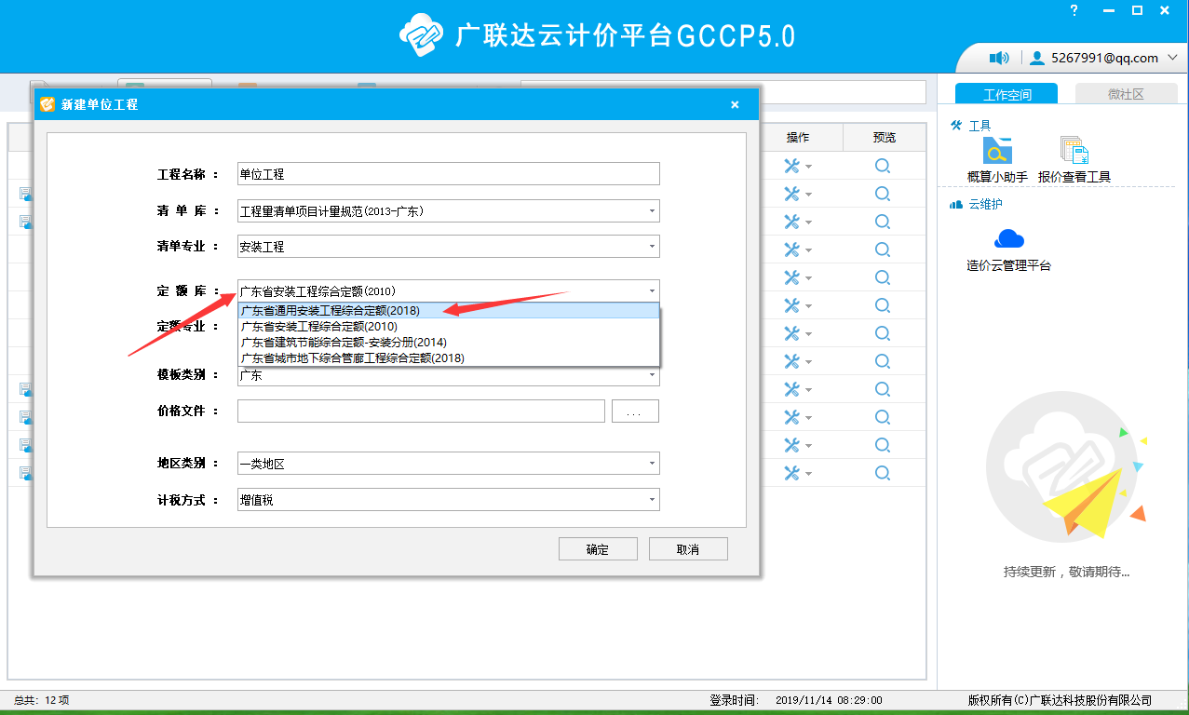The image size is (1189, 715).
Task: Click the 云维护 section heading
Action: (x=985, y=204)
